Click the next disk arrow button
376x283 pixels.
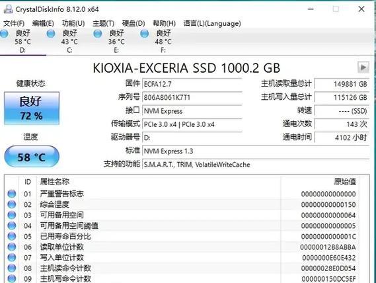pyautogui.click(x=363, y=67)
